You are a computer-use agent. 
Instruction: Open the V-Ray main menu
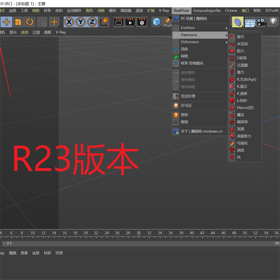click(164, 10)
